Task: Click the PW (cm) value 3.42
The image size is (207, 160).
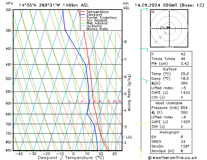Action: pyautogui.click(x=185, y=64)
